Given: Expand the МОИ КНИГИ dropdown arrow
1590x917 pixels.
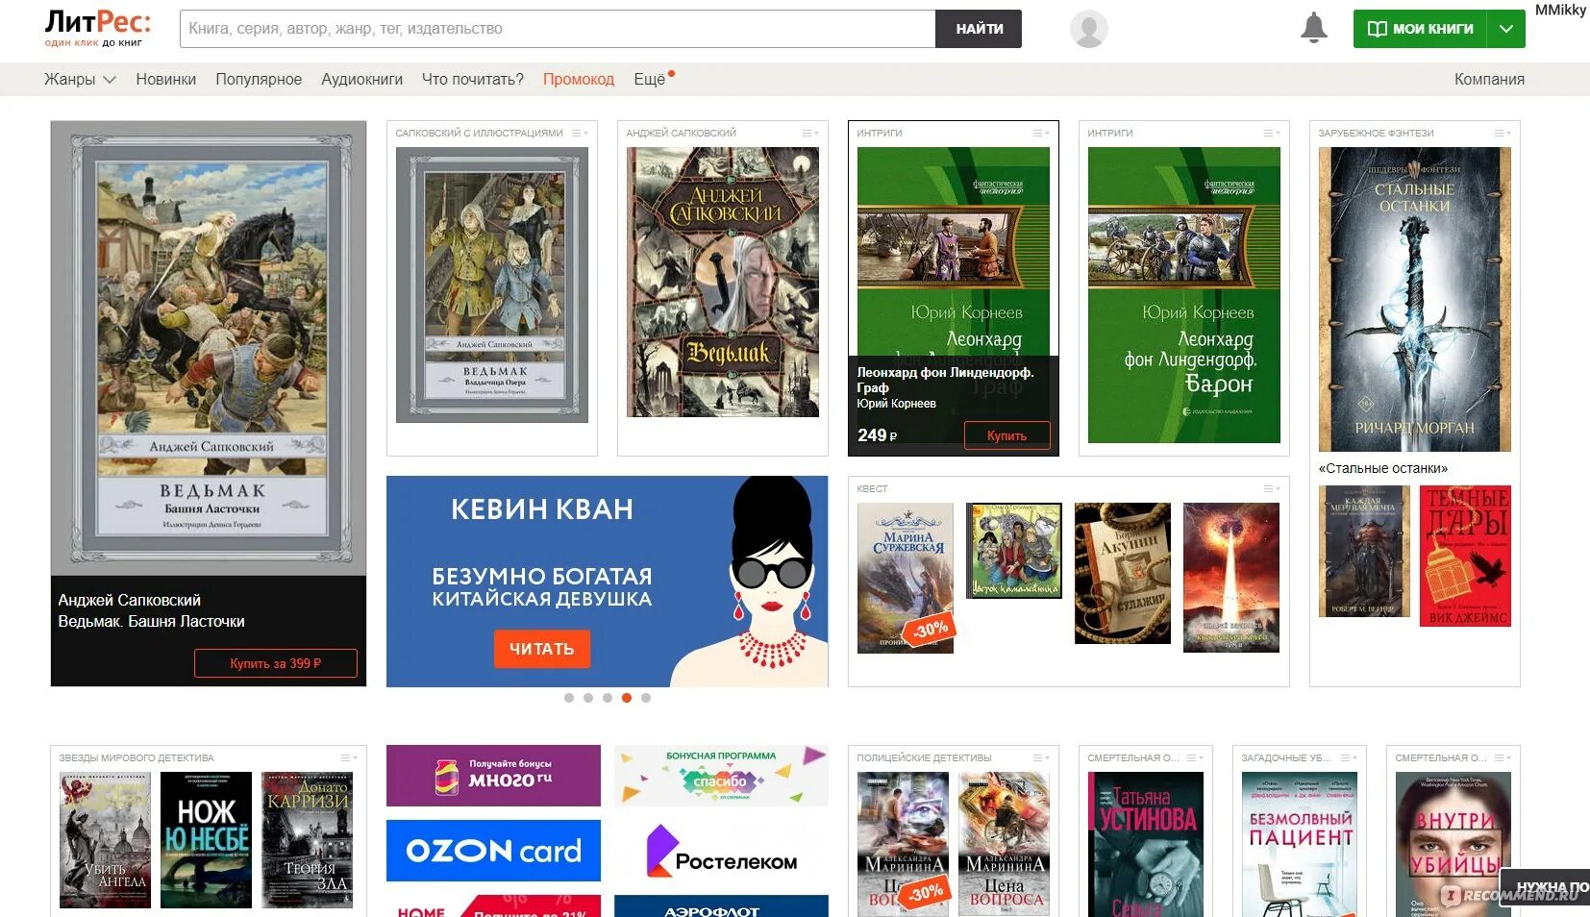Looking at the screenshot, I should click(x=1506, y=29).
